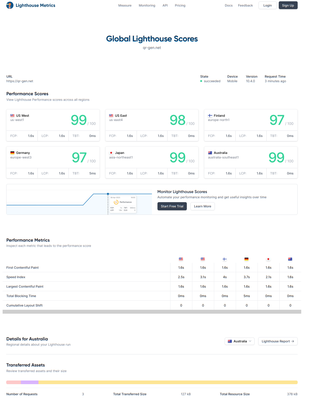The height and width of the screenshot is (404, 312).
Task: Click the Device value Mobile
Action: [232, 81]
